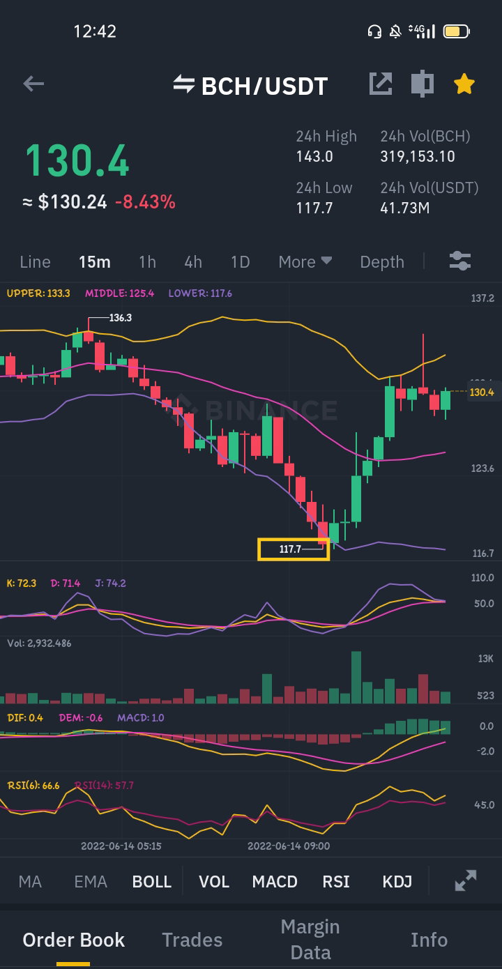502x969 pixels.
Task: Tap the headset support icon in status bar
Action: [374, 31]
